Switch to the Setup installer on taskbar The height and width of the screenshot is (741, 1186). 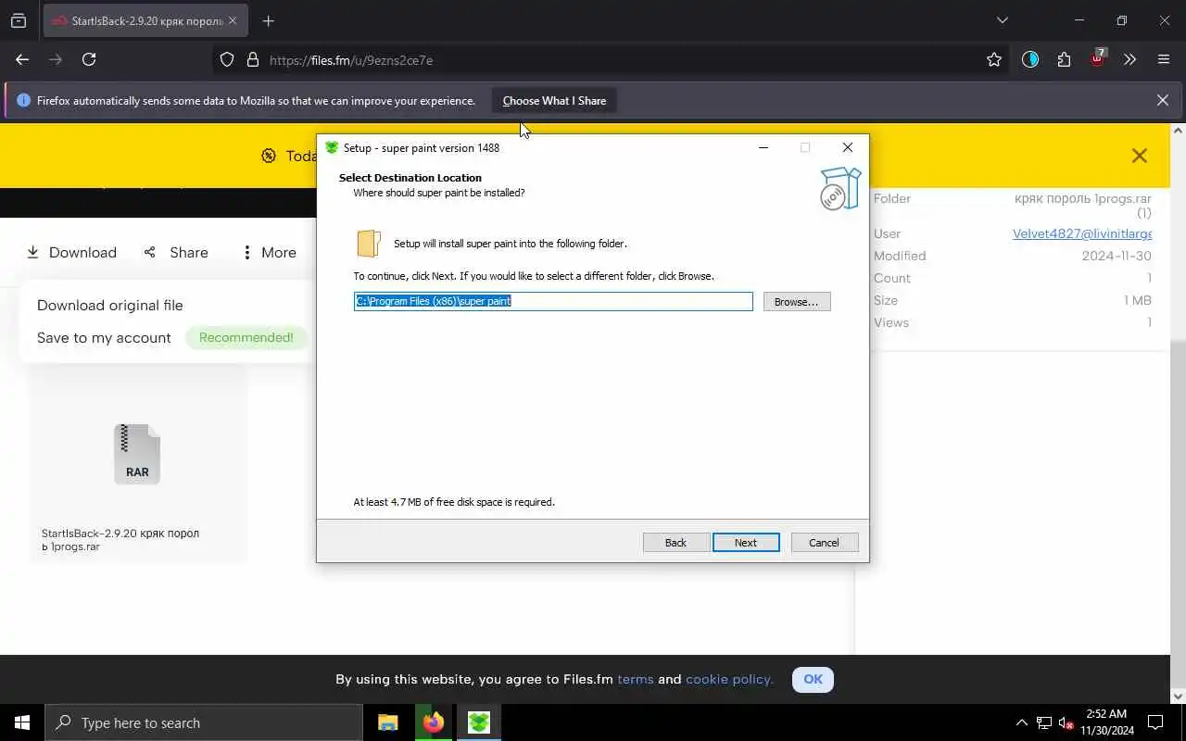pyautogui.click(x=479, y=722)
